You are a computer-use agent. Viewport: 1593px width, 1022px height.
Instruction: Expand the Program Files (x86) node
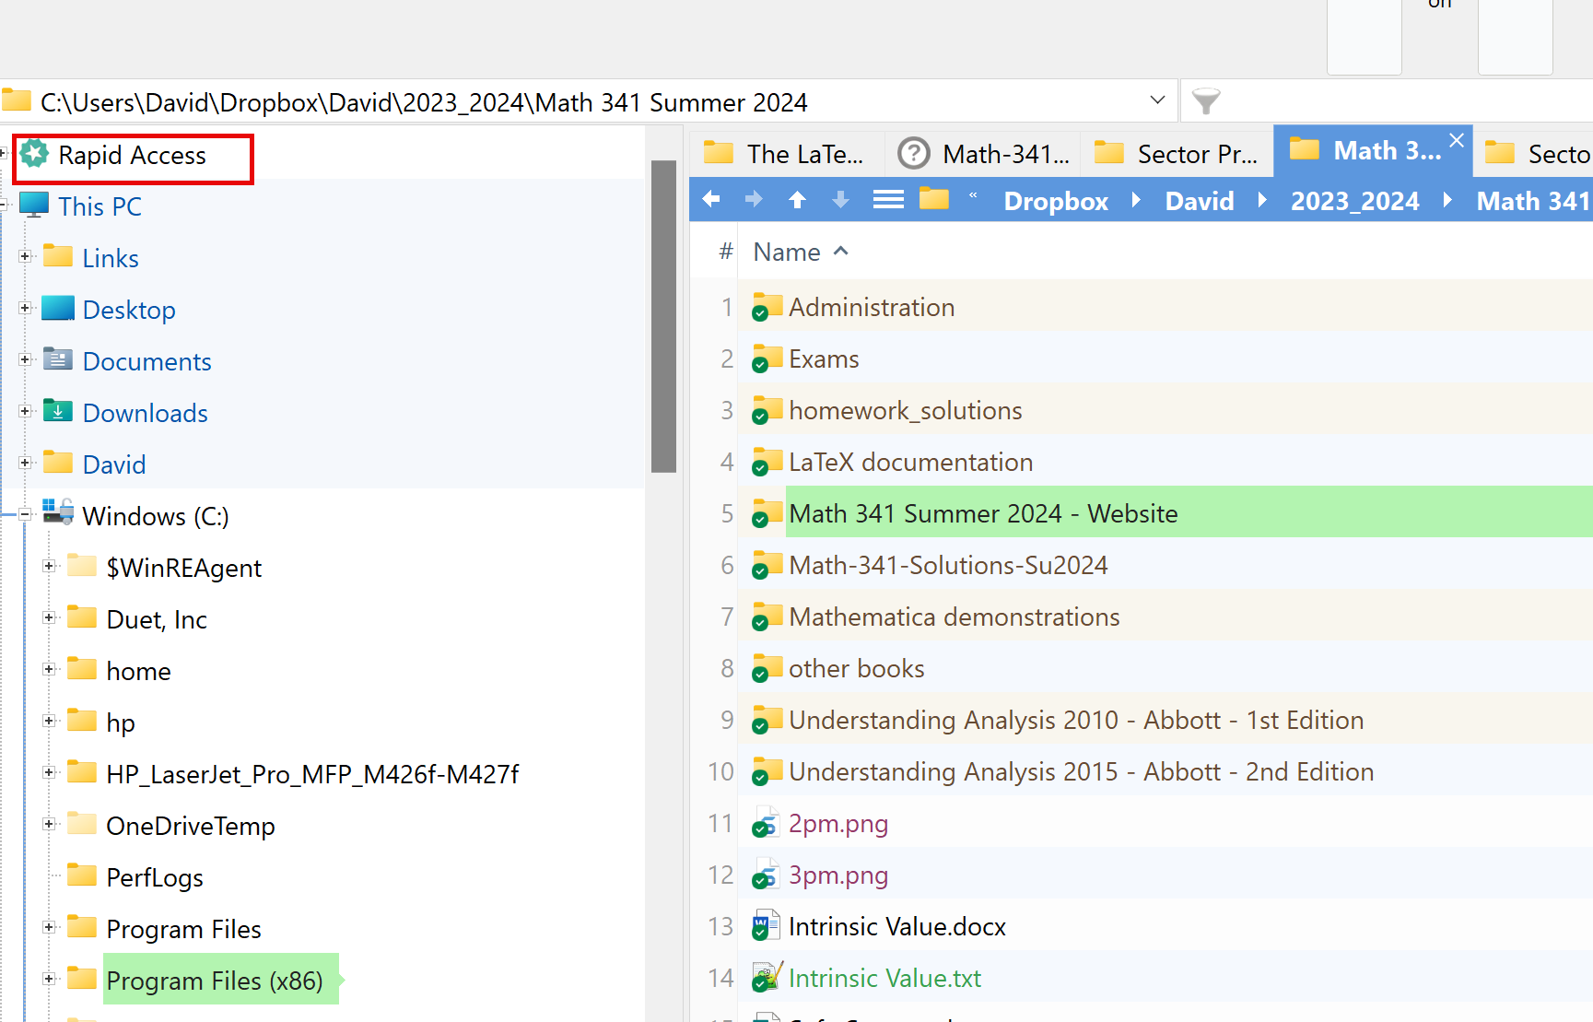pos(50,980)
